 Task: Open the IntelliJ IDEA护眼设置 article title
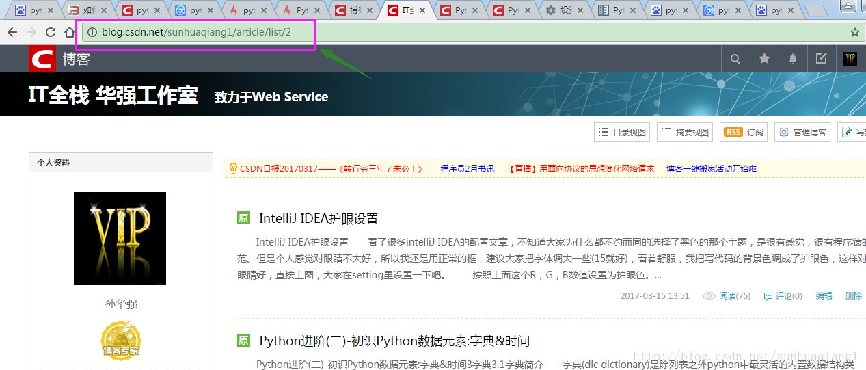coord(319,219)
